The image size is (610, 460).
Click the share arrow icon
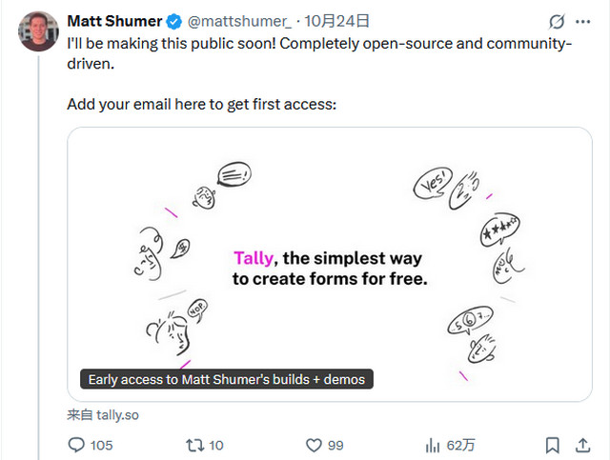coord(582,445)
